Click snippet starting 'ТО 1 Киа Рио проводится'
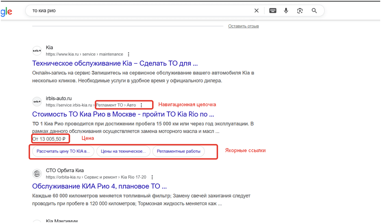The height and width of the screenshot is (223, 381). click(143, 128)
